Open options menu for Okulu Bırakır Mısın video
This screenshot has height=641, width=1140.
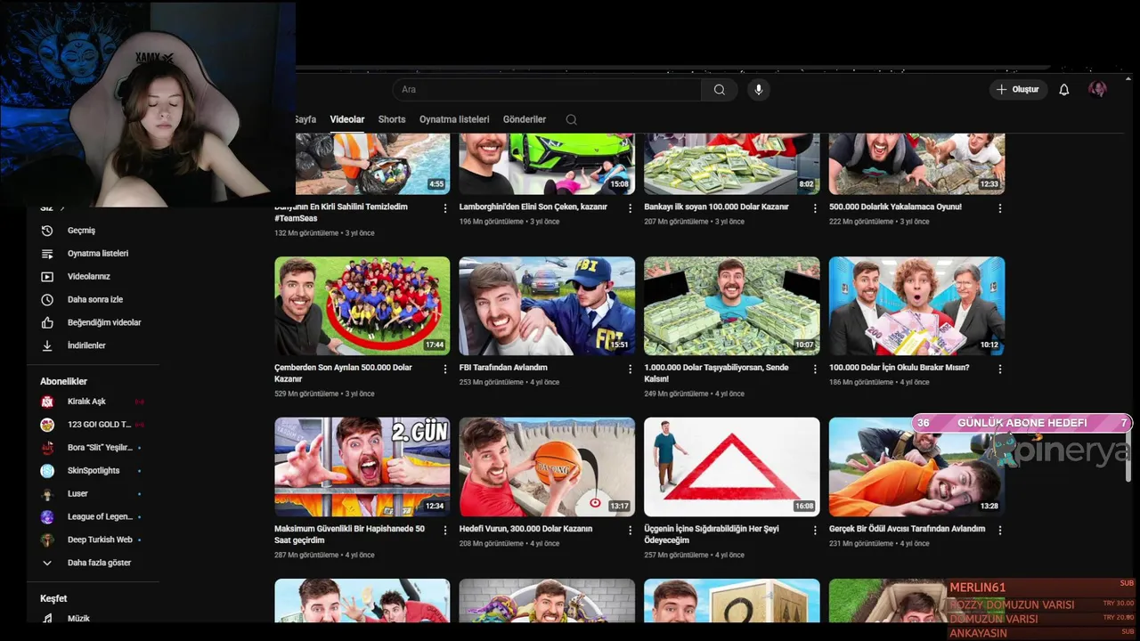(999, 369)
